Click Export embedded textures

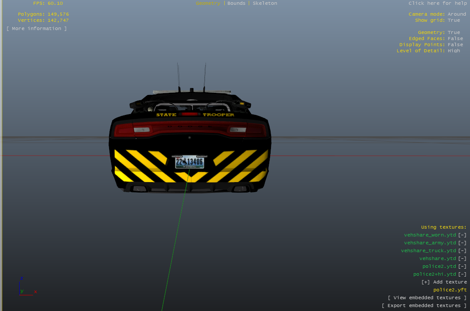tap(424, 306)
